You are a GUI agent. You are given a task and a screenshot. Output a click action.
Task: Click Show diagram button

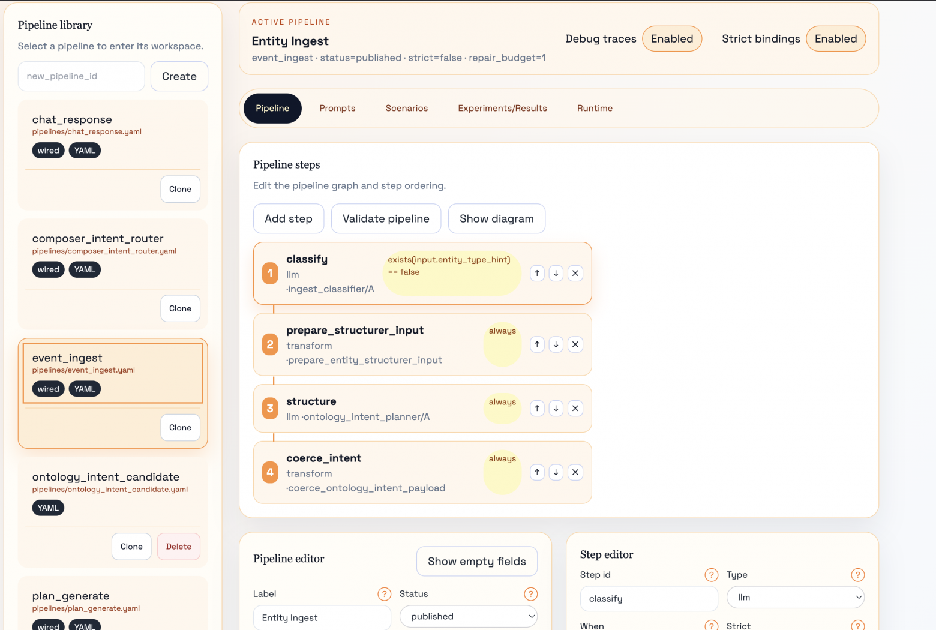point(497,219)
